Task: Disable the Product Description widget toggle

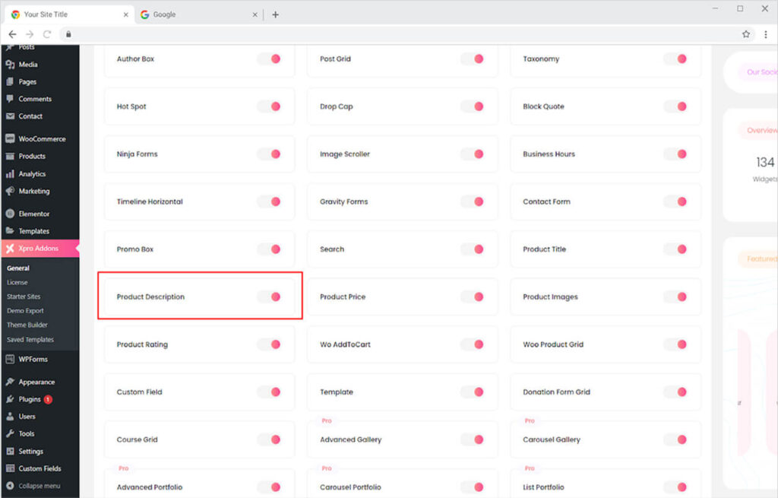Action: pos(269,297)
